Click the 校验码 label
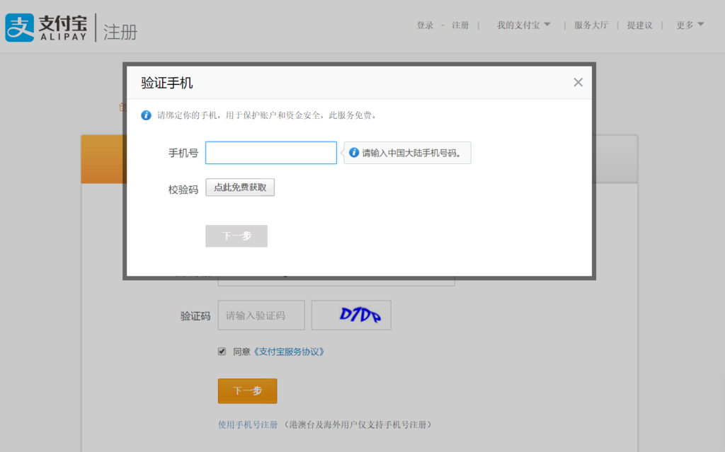This screenshot has height=452, width=725. pos(183,190)
